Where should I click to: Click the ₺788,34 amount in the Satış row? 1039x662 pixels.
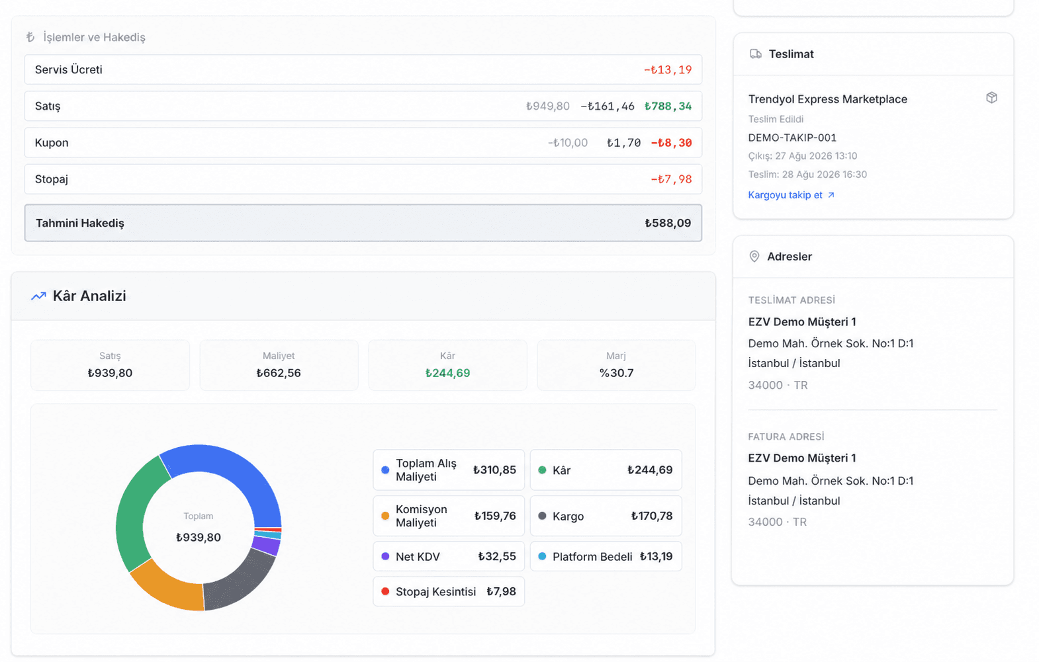(668, 106)
